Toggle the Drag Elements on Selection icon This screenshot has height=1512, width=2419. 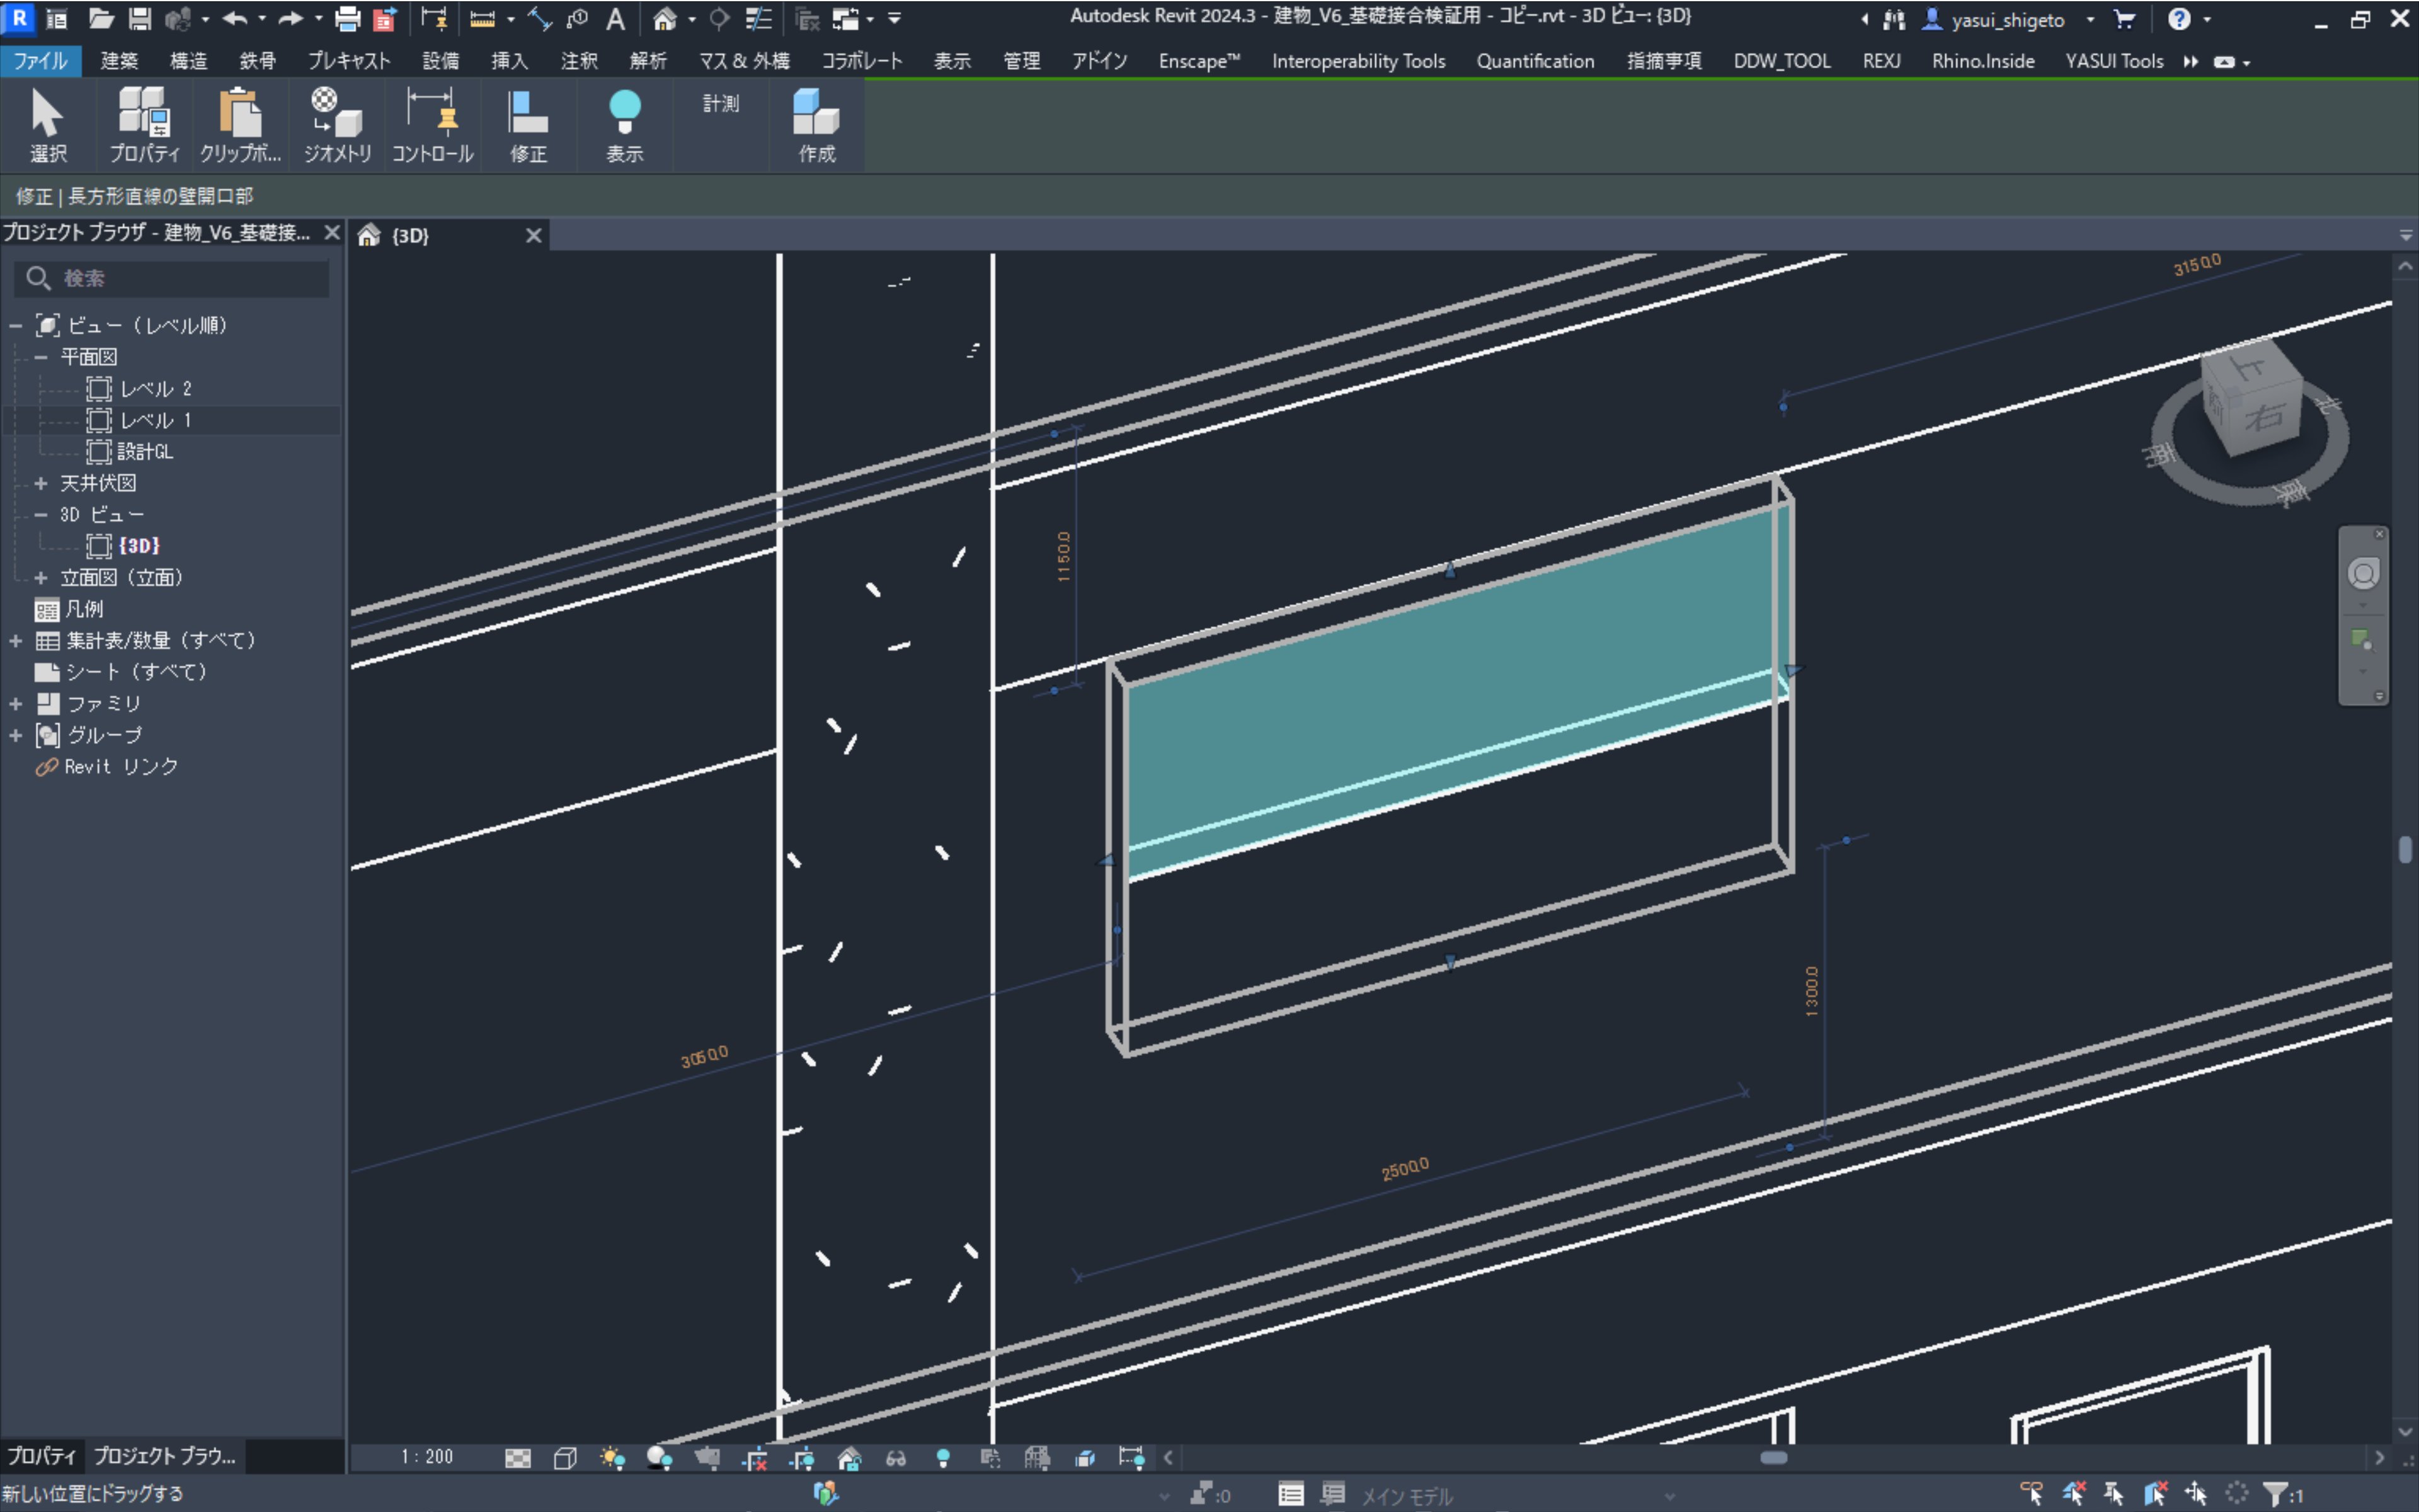coord(2195,1494)
